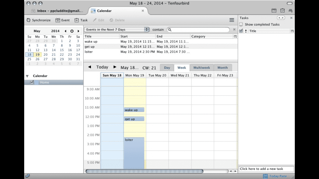Create a new Task from toolbar
Image resolution: width=319 pixels, height=179 pixels.
pyautogui.click(x=81, y=20)
